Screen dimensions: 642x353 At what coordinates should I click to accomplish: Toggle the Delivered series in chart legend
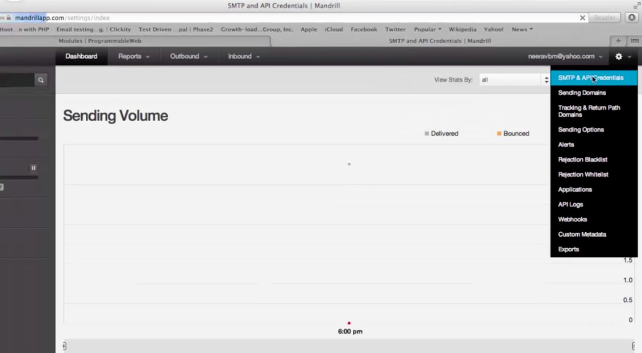[x=442, y=133]
